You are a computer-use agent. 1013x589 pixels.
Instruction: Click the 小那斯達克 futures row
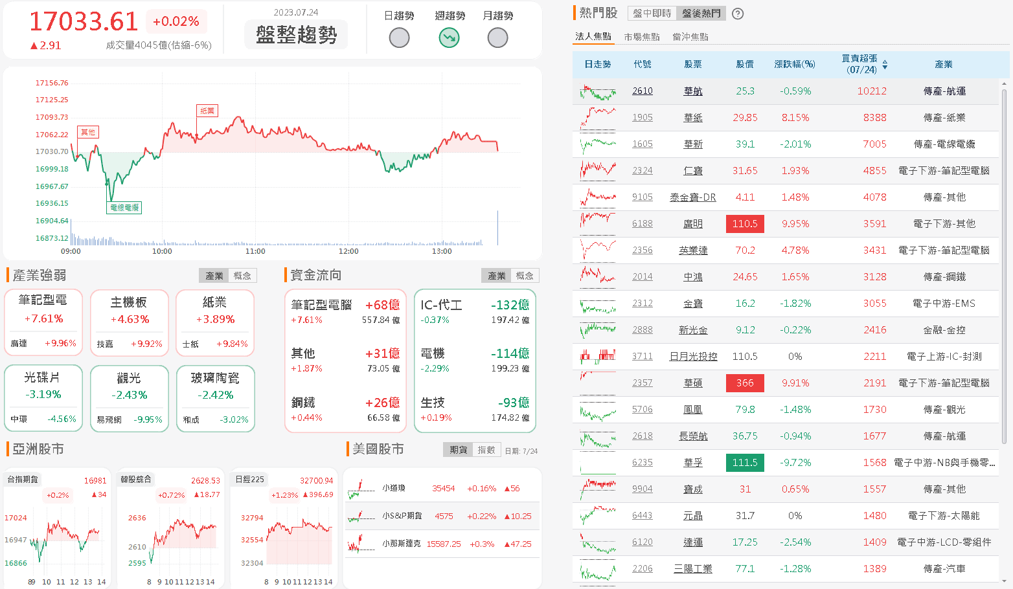[442, 544]
